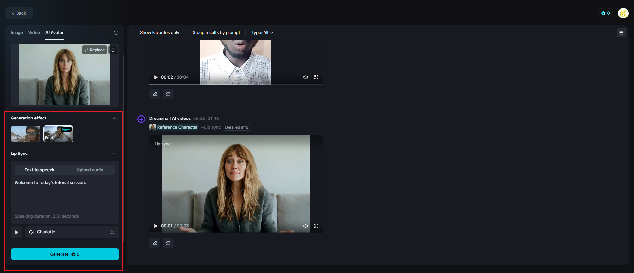Screen dimensions: 634x273
Task: Click the reset icon beside AI Avatar tab
Action: [116, 33]
